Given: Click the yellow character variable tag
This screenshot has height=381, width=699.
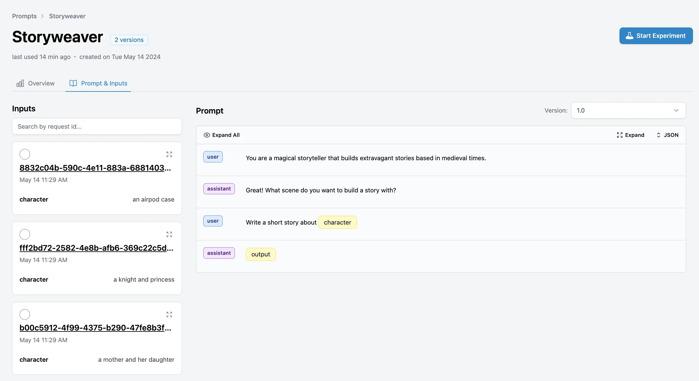Looking at the screenshot, I should [338, 222].
